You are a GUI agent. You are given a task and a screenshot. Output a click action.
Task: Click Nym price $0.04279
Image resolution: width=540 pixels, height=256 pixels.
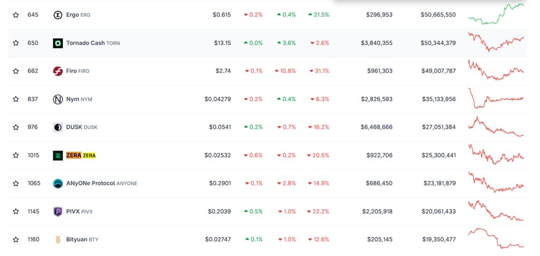(217, 99)
